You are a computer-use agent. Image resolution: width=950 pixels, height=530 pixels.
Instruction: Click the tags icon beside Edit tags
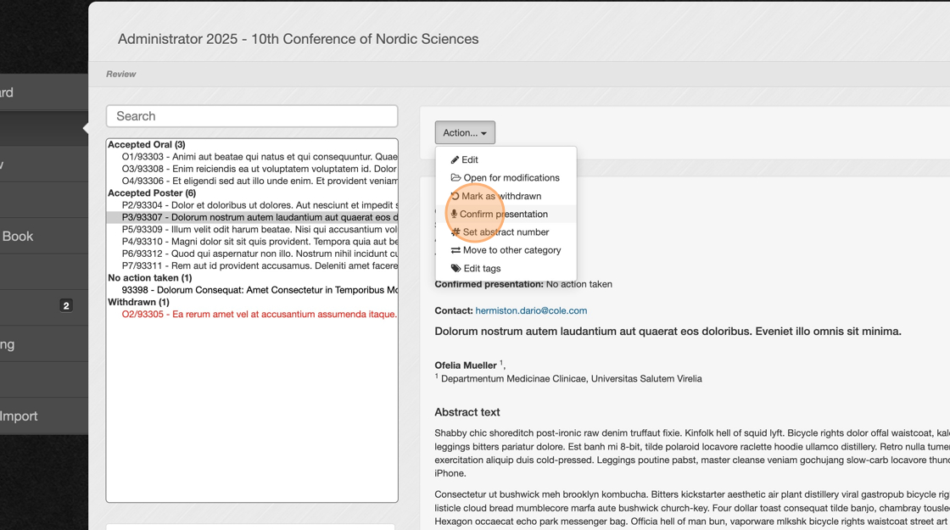coord(455,268)
